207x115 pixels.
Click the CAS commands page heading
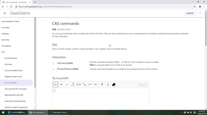[x=65, y=23]
